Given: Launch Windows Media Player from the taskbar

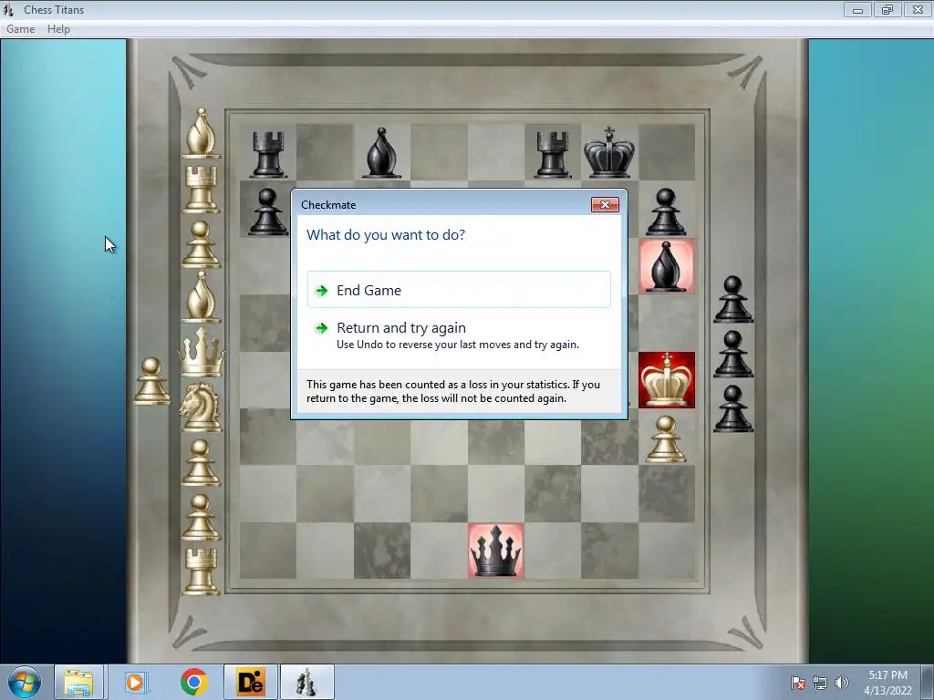Looking at the screenshot, I should [136, 682].
